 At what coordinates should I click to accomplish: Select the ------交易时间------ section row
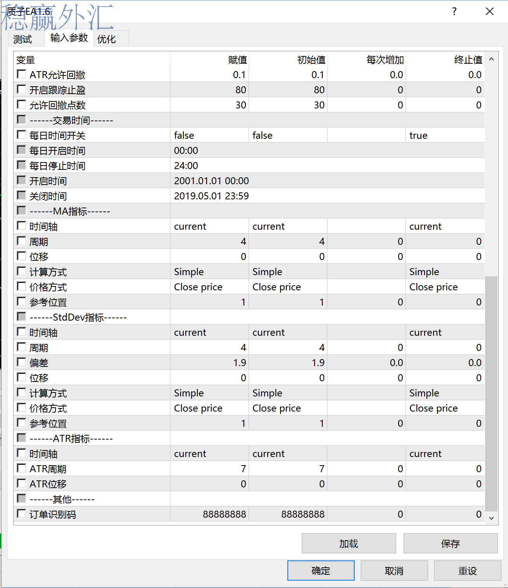(x=249, y=120)
